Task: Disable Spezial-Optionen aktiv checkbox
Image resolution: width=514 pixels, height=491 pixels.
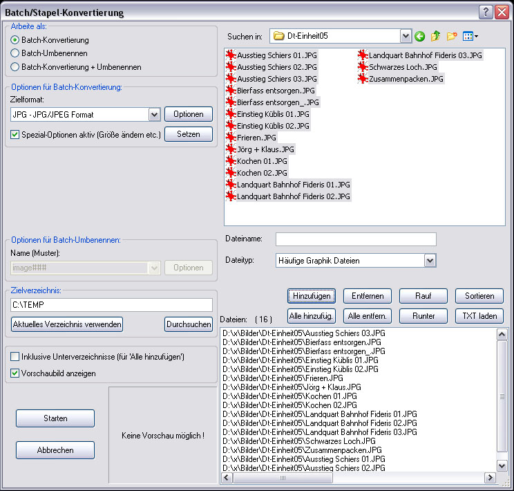Action: point(15,135)
